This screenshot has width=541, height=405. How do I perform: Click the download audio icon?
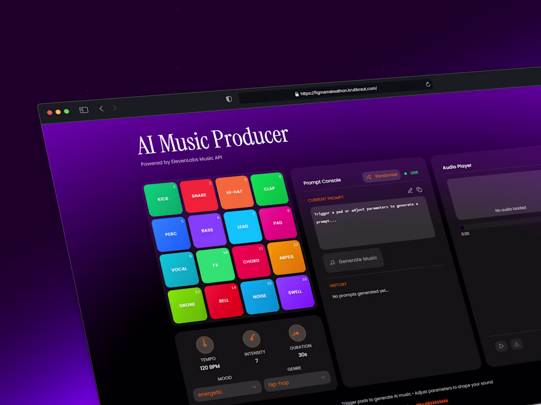(x=516, y=345)
